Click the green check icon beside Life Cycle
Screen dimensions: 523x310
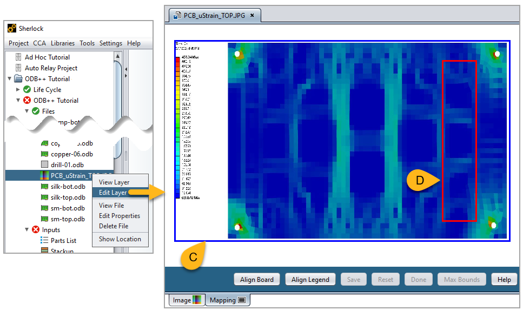27,89
